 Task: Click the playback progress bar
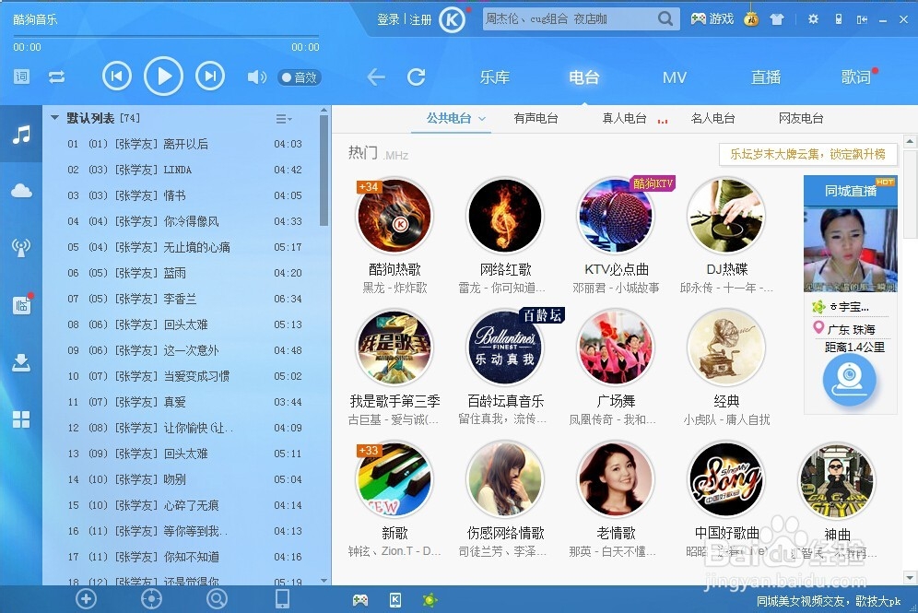point(166,36)
